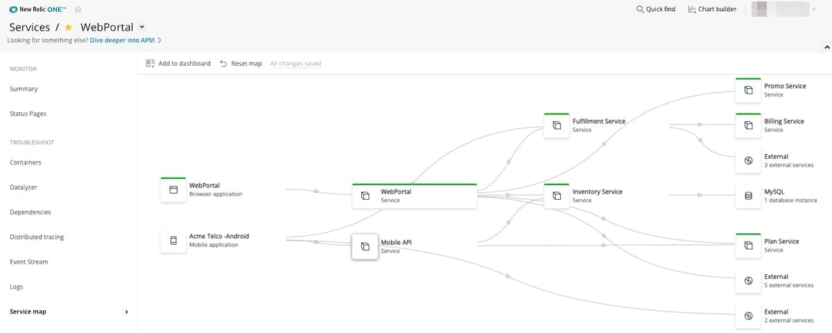Open Datalyzer in sidebar
This screenshot has width=832, height=333.
(25, 187)
